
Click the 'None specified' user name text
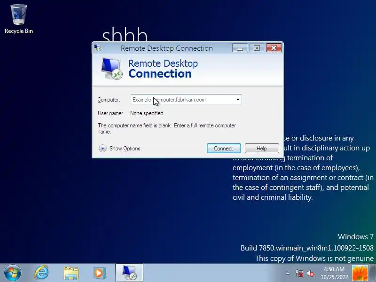pyautogui.click(x=147, y=113)
